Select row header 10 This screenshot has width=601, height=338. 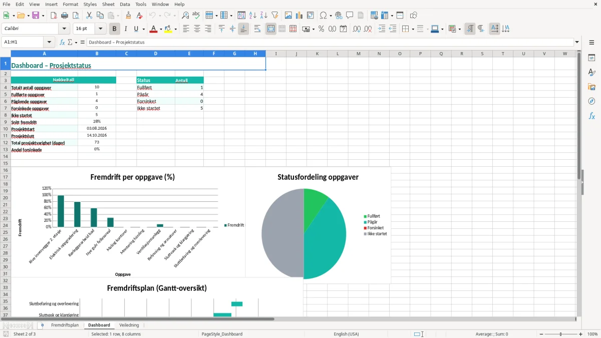6,129
